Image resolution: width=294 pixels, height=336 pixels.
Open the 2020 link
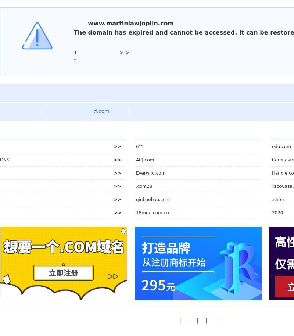(277, 213)
